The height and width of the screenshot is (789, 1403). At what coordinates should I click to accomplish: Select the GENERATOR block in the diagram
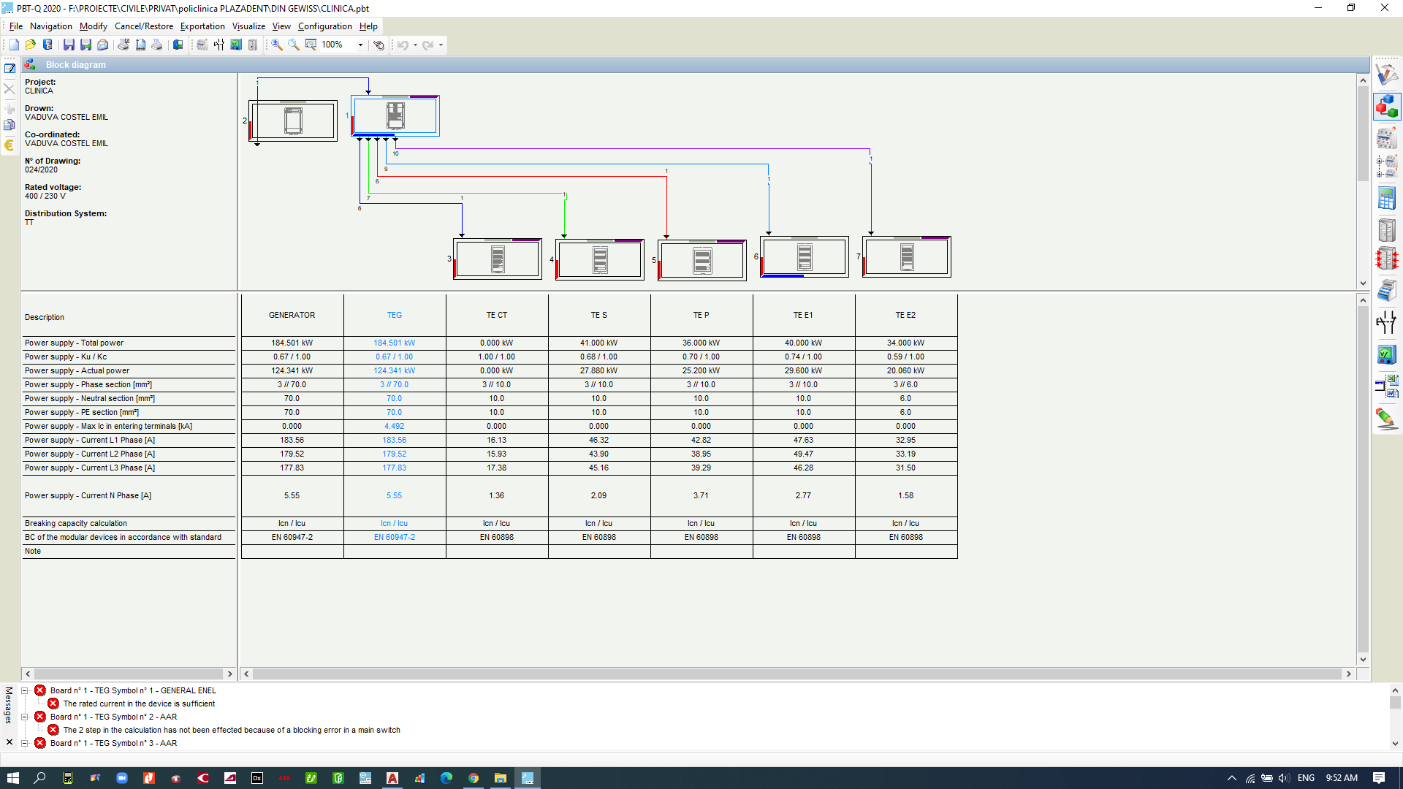tap(293, 121)
